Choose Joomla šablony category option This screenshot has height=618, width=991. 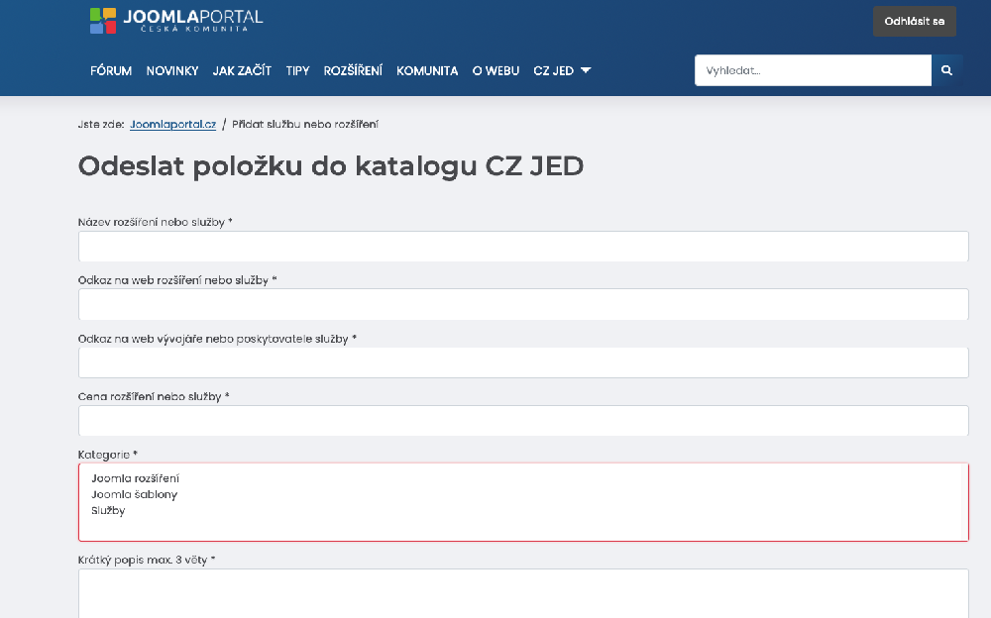click(x=134, y=494)
